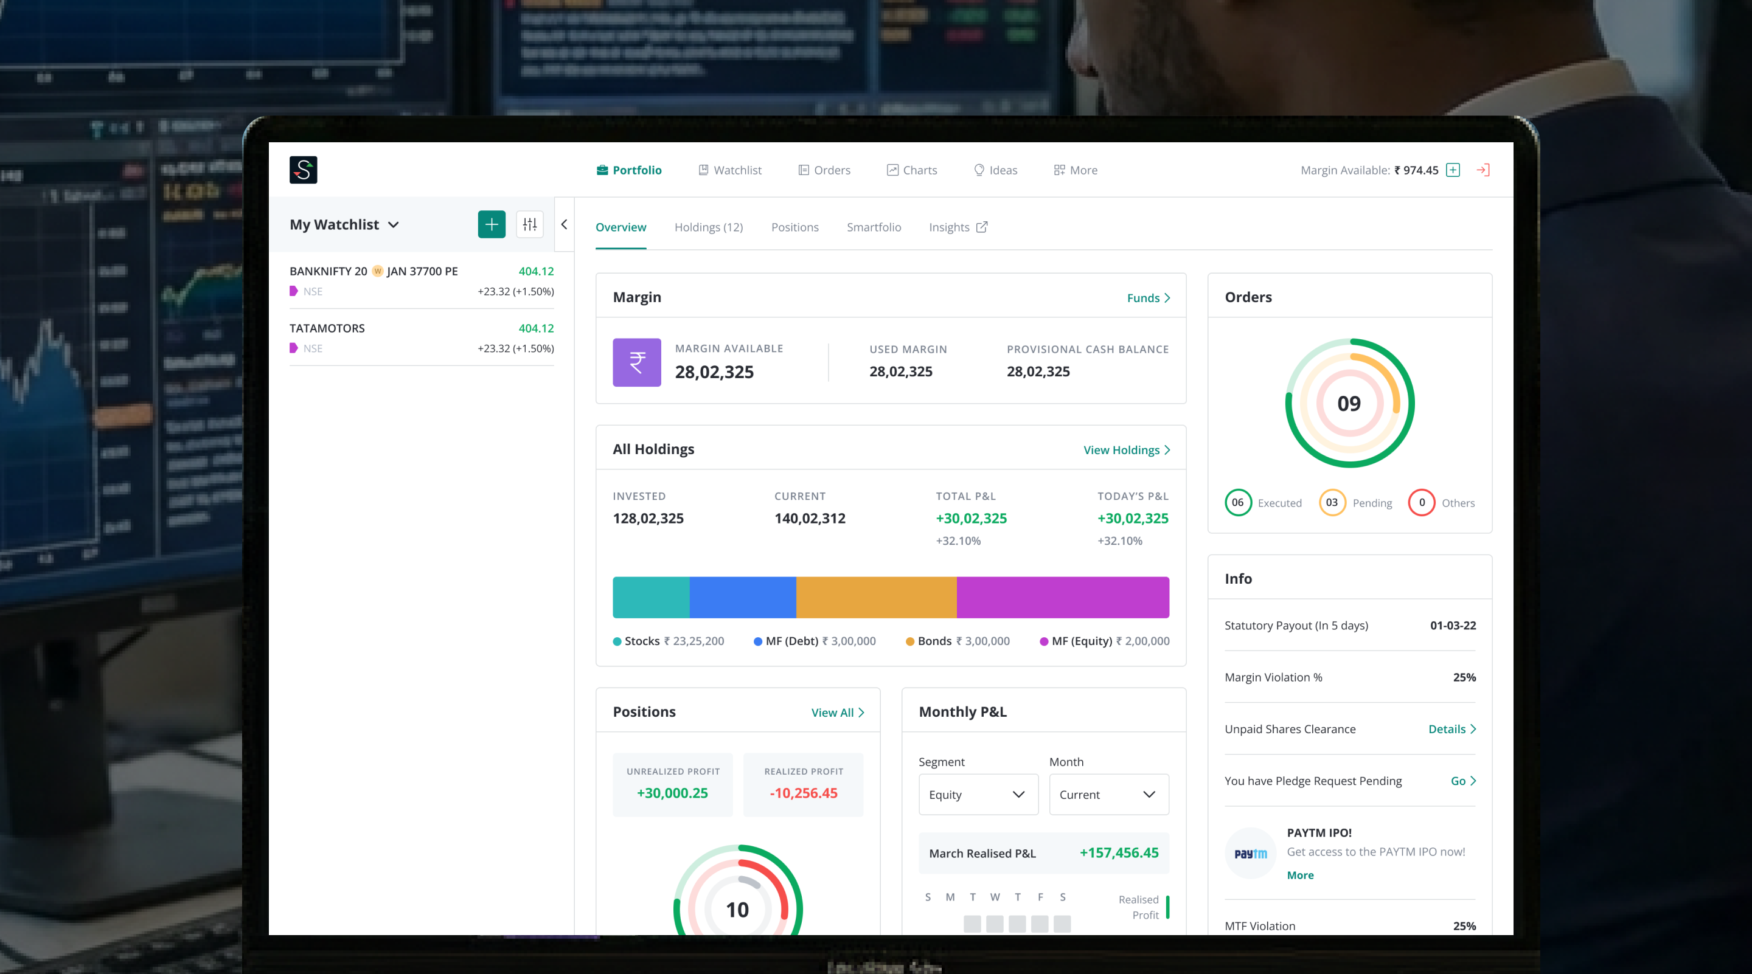Open the Month Current dropdown
Viewport: 1752px width, 974px height.
click(1108, 795)
